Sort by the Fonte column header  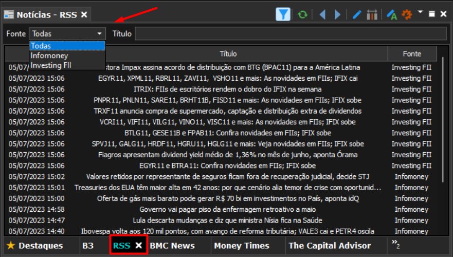point(412,53)
